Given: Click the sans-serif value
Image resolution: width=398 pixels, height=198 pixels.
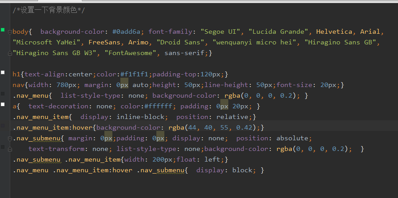Looking at the screenshot, I should [x=185, y=53].
